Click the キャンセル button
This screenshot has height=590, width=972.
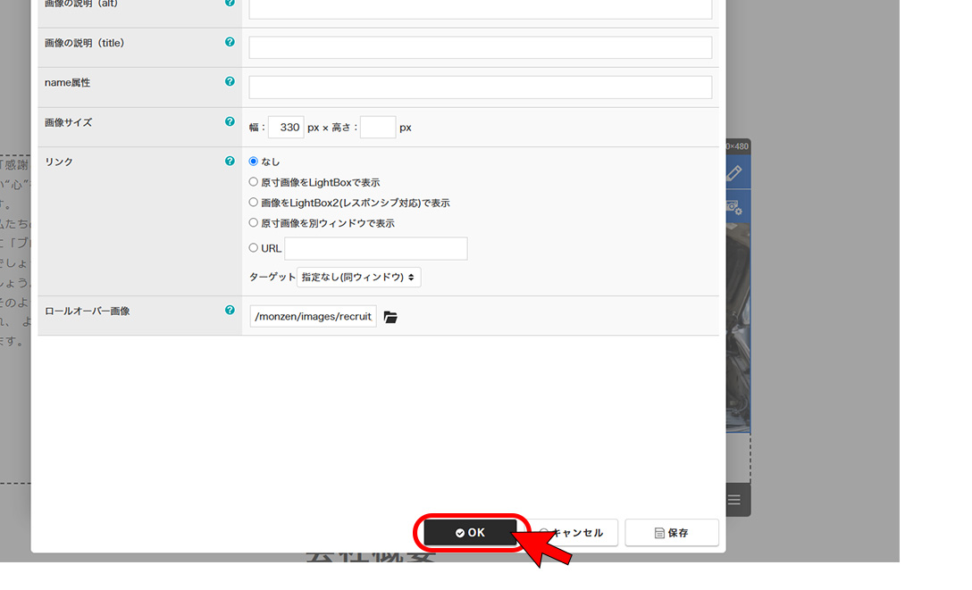[571, 533]
